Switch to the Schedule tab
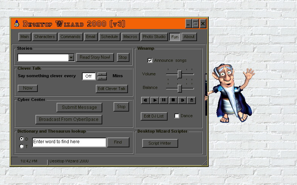Screen dimensions: 297x185 pos(109,37)
